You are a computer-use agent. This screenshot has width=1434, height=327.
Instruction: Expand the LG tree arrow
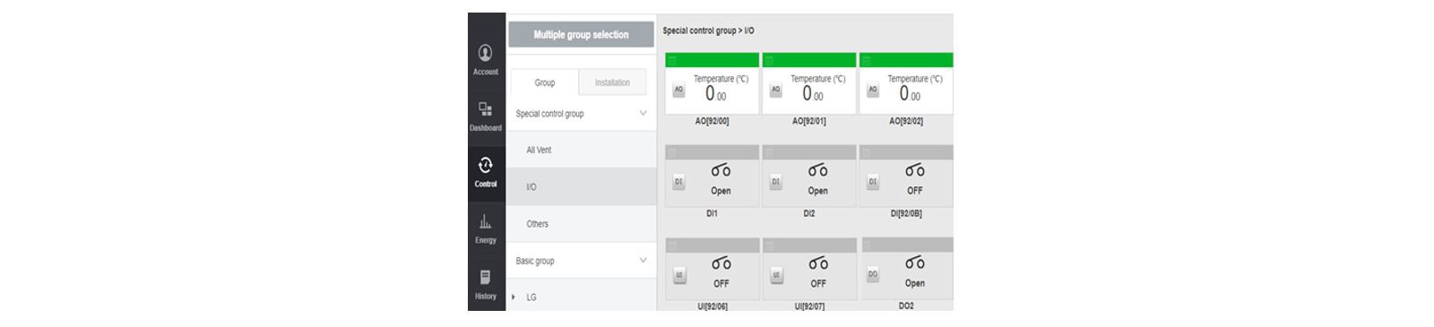[514, 297]
